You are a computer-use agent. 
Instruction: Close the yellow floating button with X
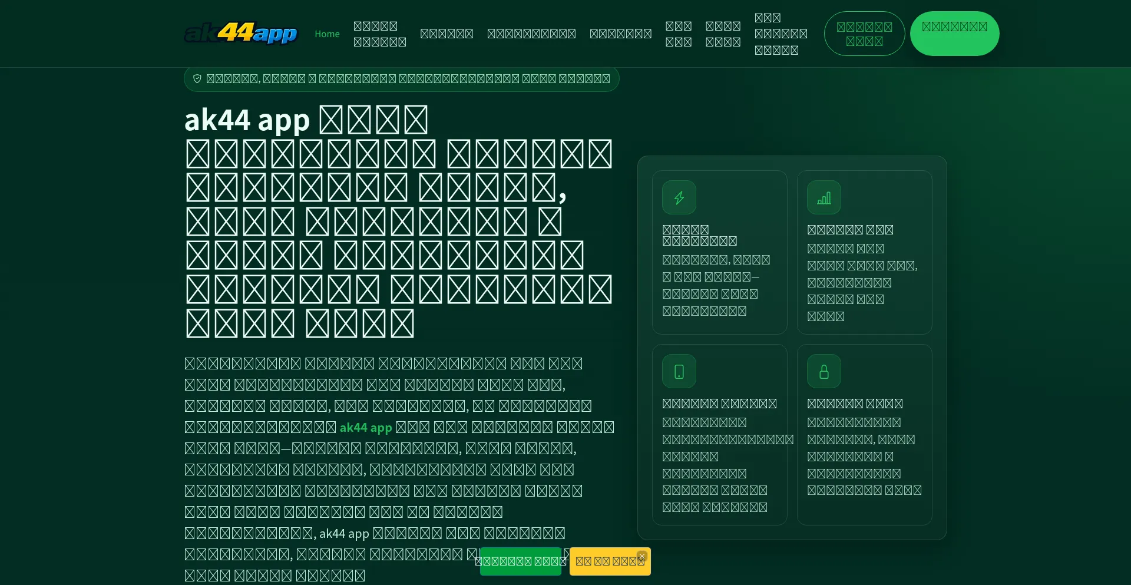pos(642,556)
